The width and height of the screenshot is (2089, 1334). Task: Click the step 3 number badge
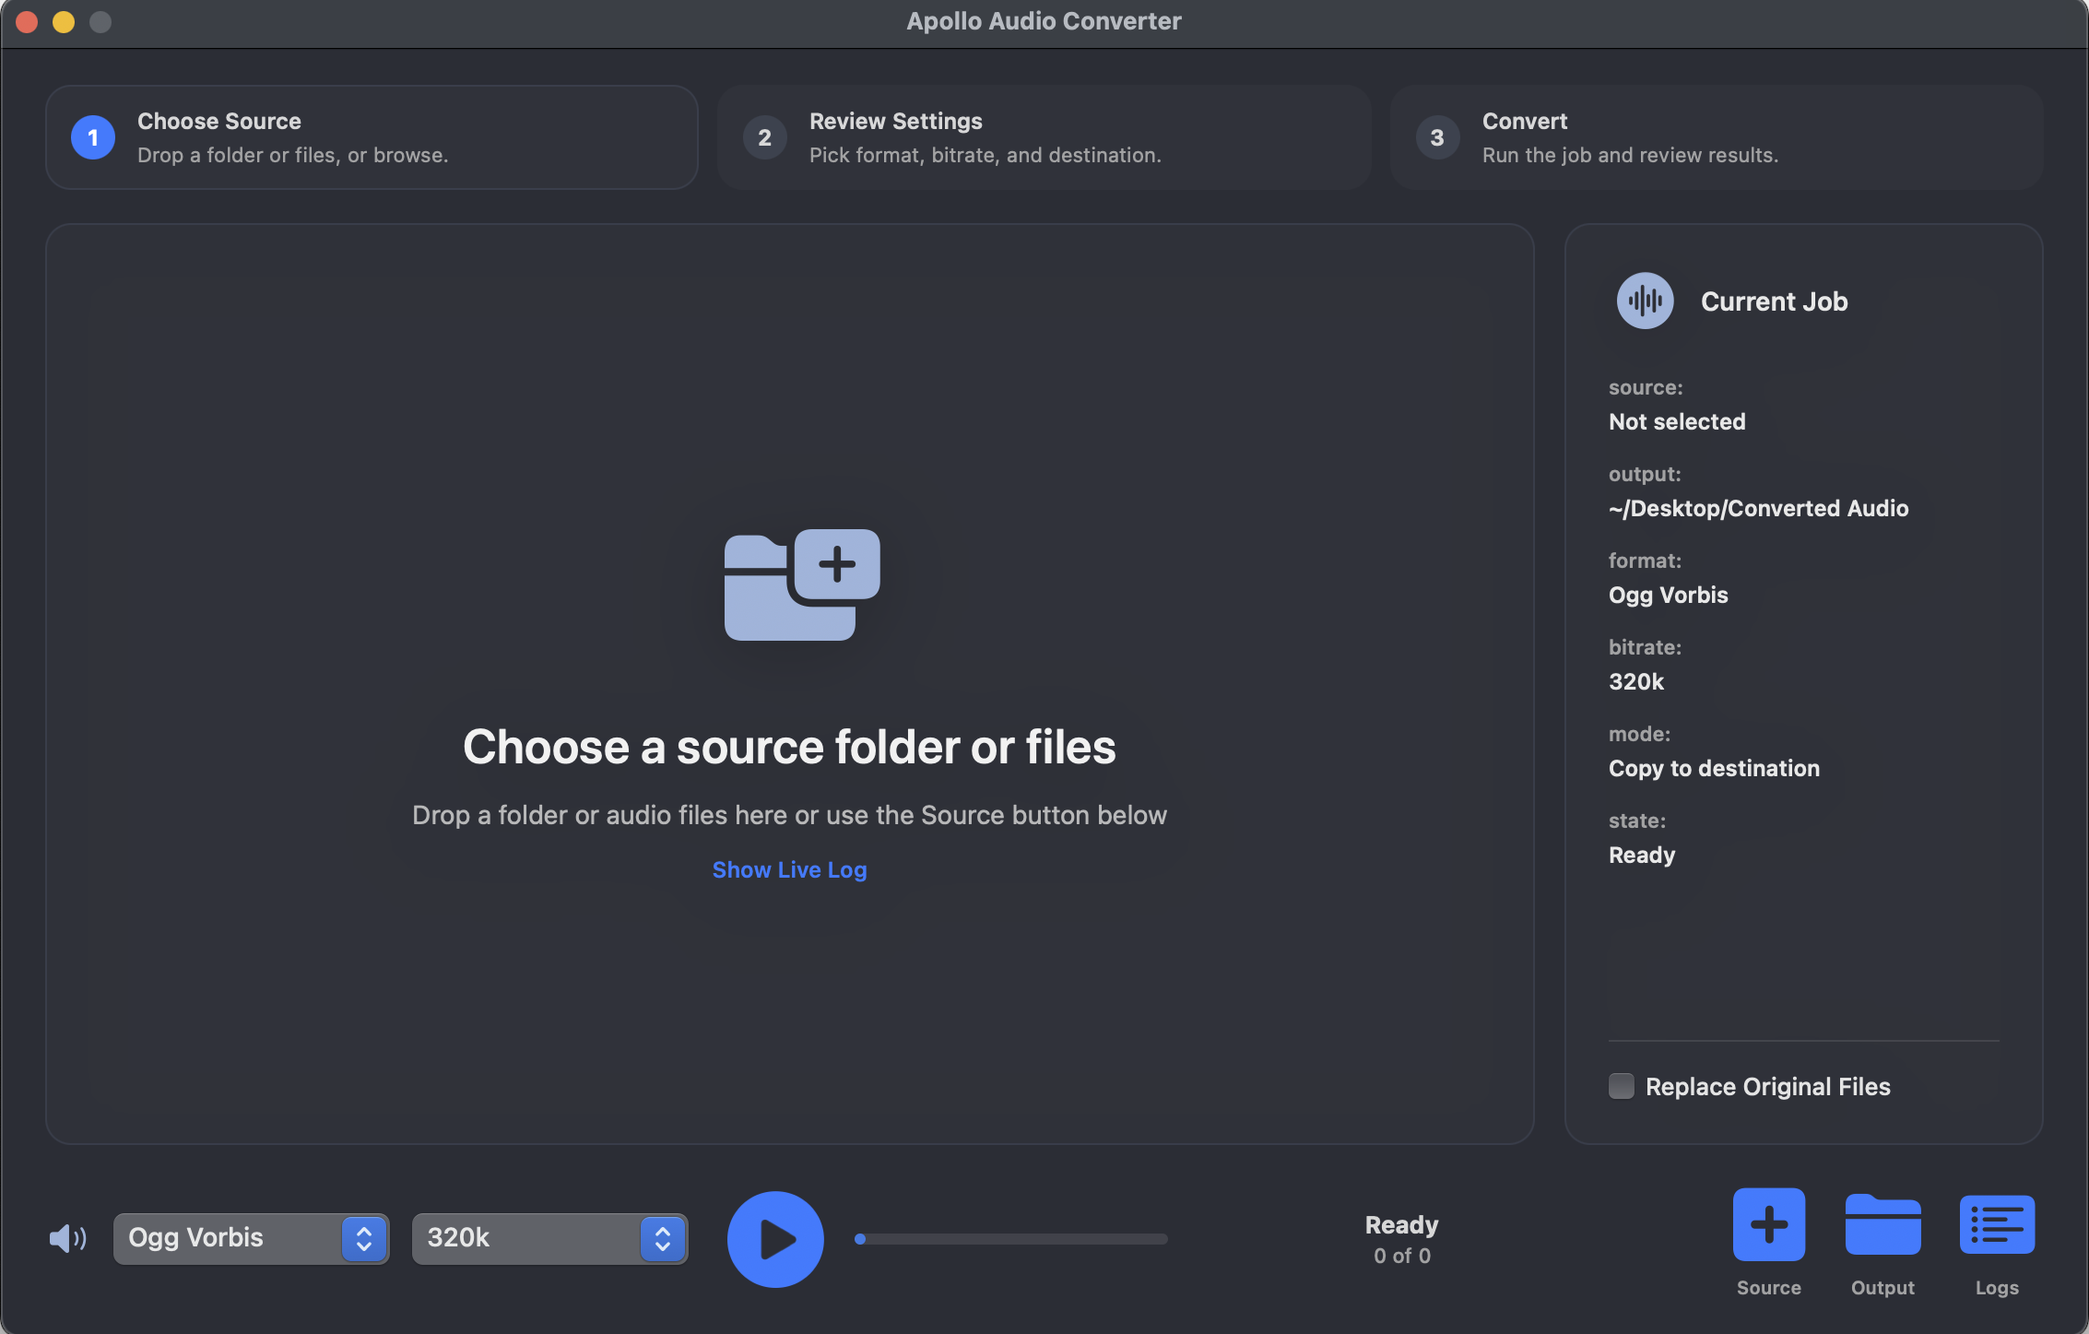tap(1436, 137)
